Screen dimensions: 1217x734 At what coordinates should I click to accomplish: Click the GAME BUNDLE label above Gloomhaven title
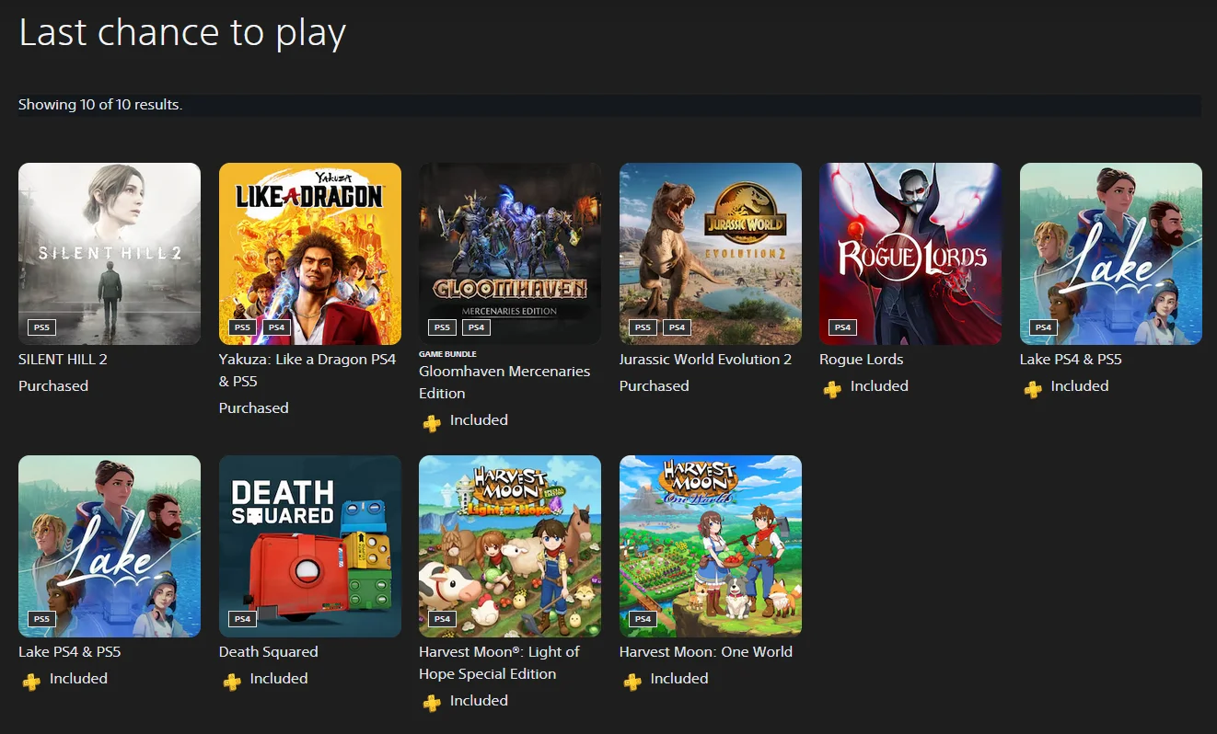point(447,354)
